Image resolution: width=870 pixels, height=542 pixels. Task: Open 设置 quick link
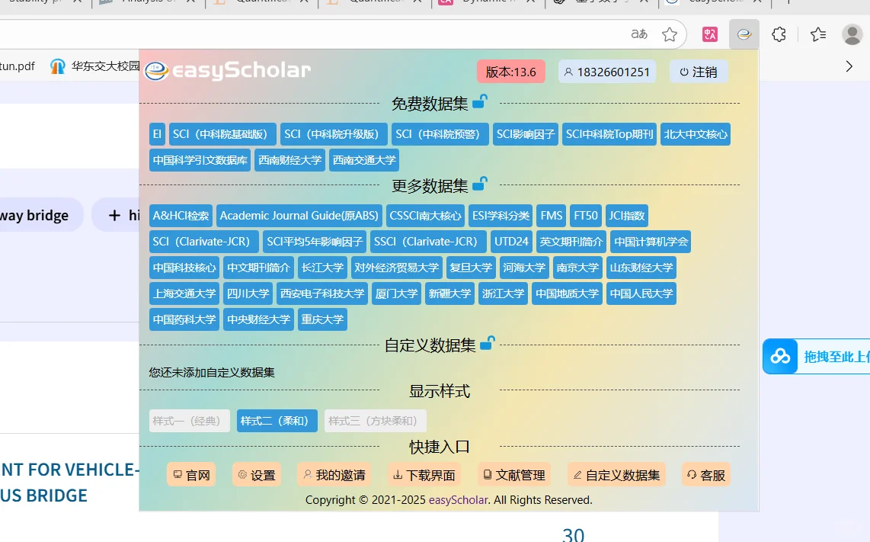(256, 475)
